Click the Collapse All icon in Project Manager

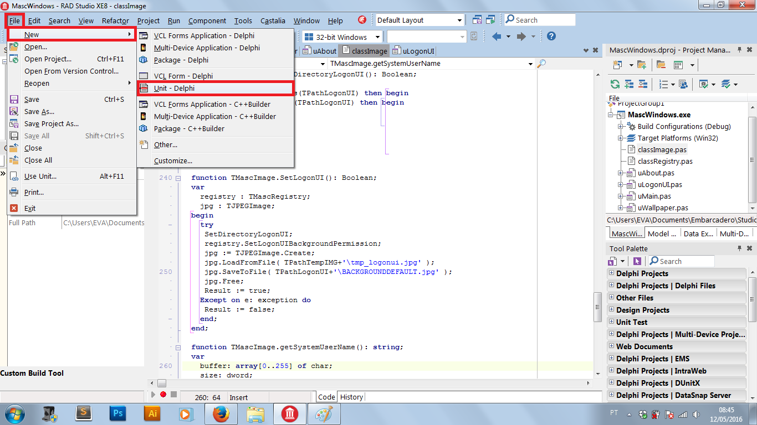[x=643, y=84]
